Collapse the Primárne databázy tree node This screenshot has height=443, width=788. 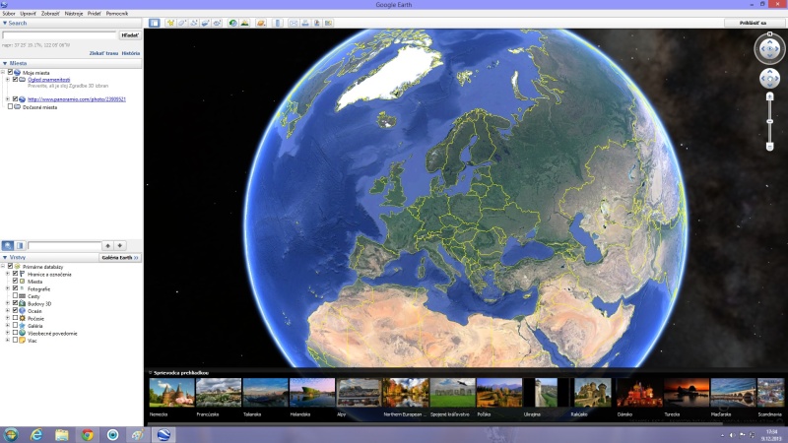3,266
